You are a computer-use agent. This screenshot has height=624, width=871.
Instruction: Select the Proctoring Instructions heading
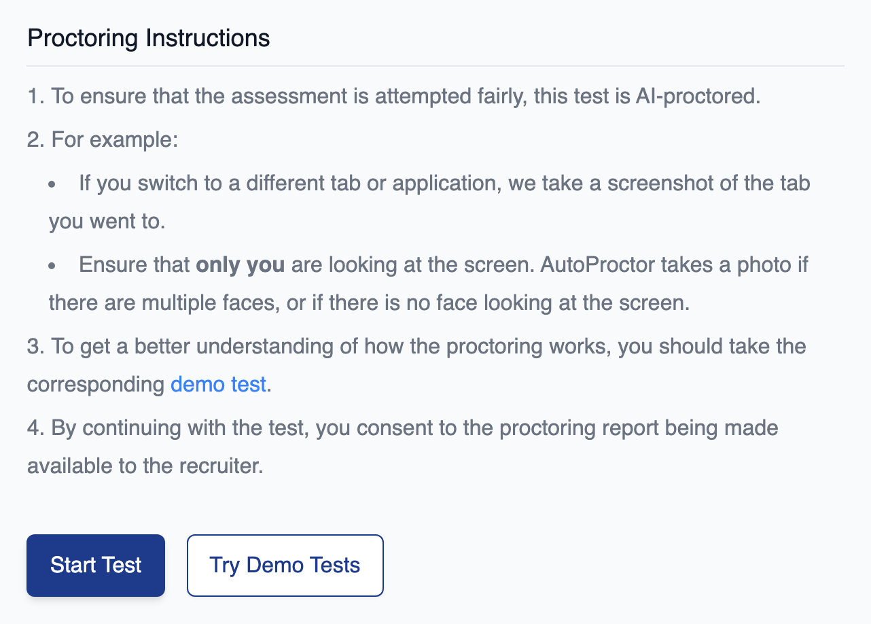pyautogui.click(x=149, y=38)
